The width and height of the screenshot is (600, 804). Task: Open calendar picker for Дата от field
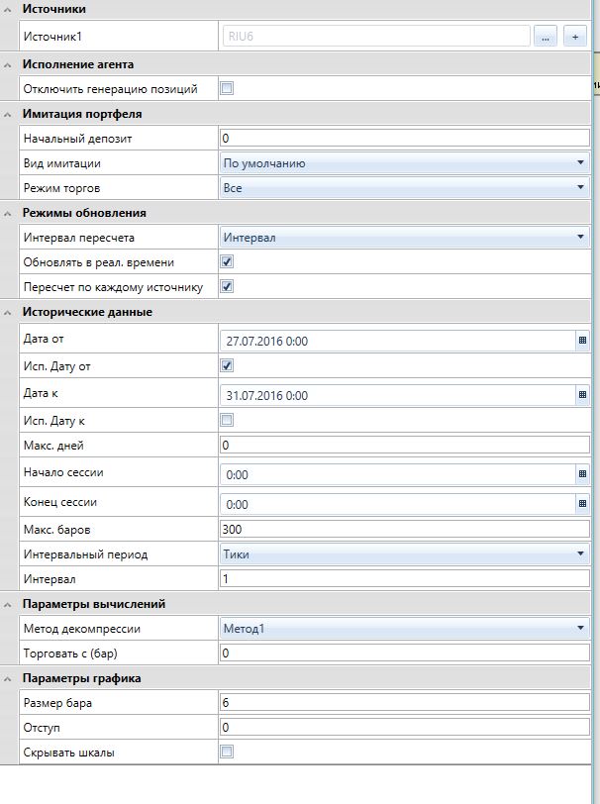pyautogui.click(x=582, y=340)
